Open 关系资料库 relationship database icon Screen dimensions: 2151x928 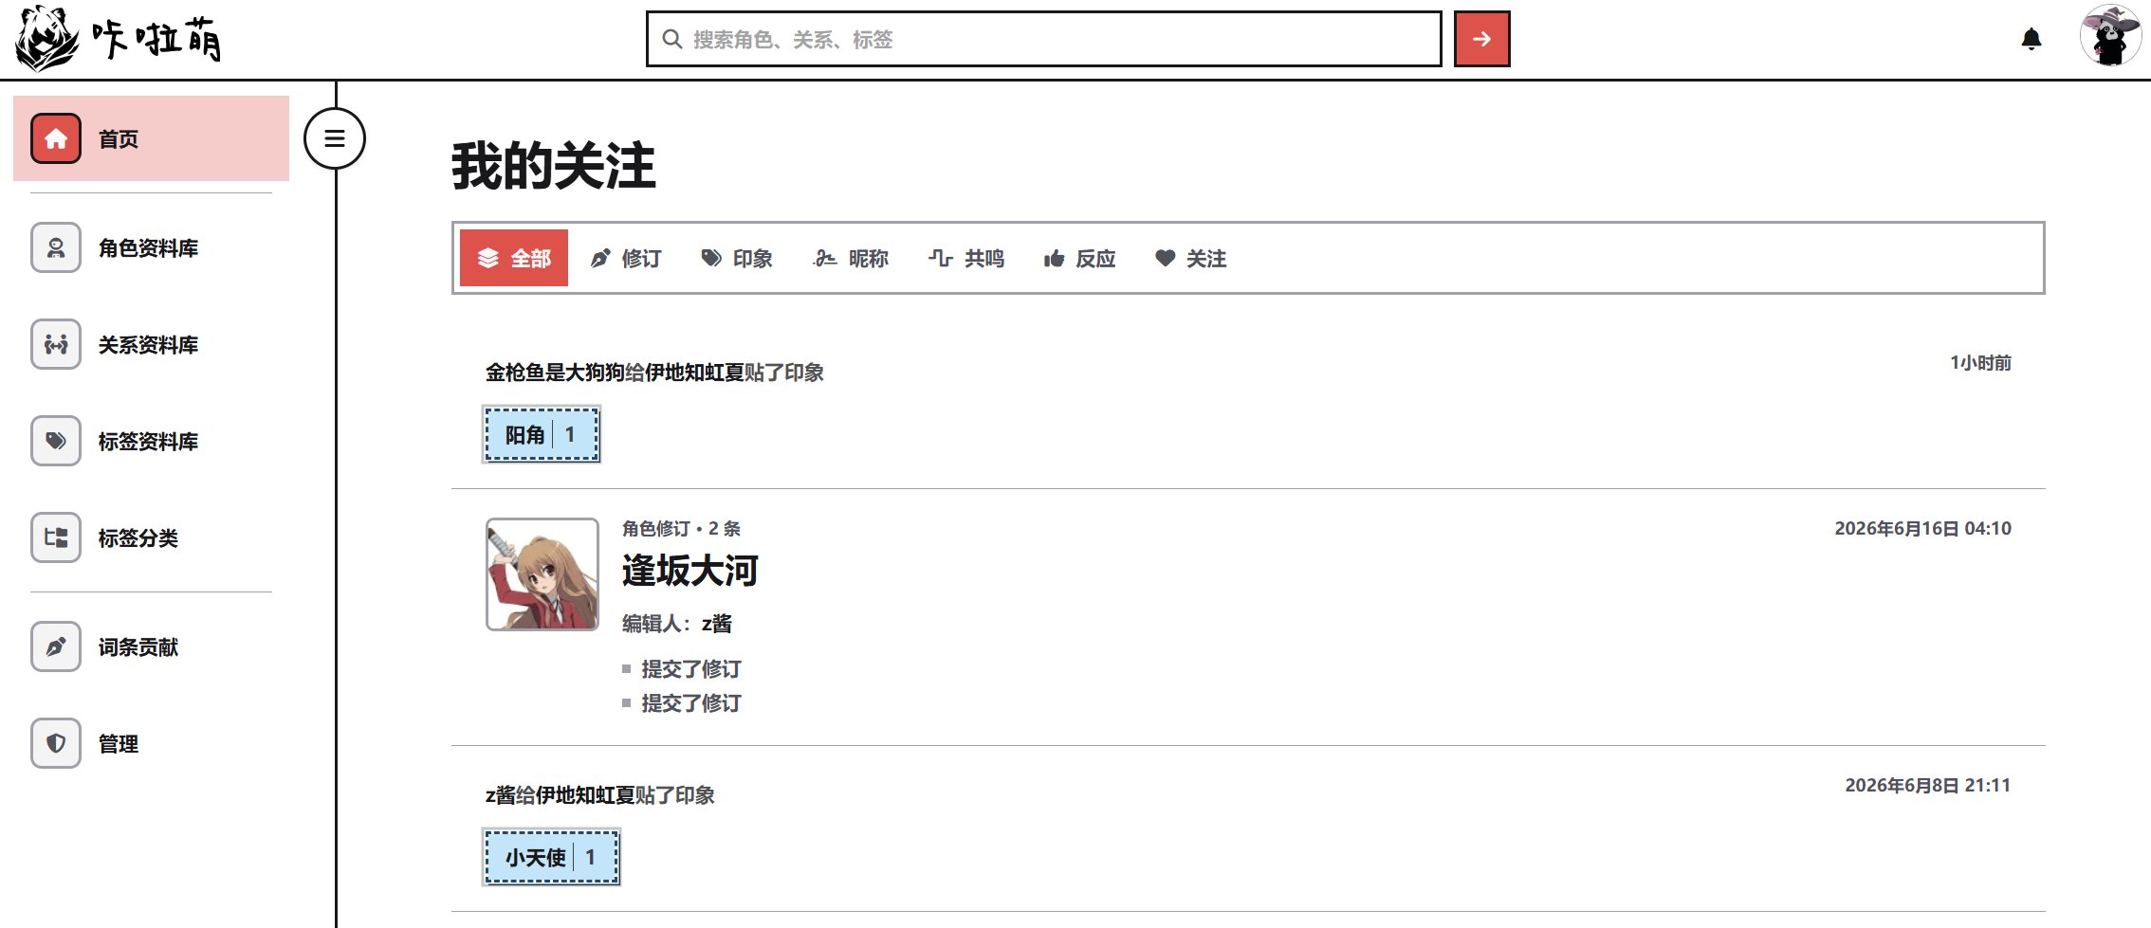56,344
